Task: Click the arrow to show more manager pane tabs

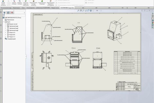Action: click(24, 13)
